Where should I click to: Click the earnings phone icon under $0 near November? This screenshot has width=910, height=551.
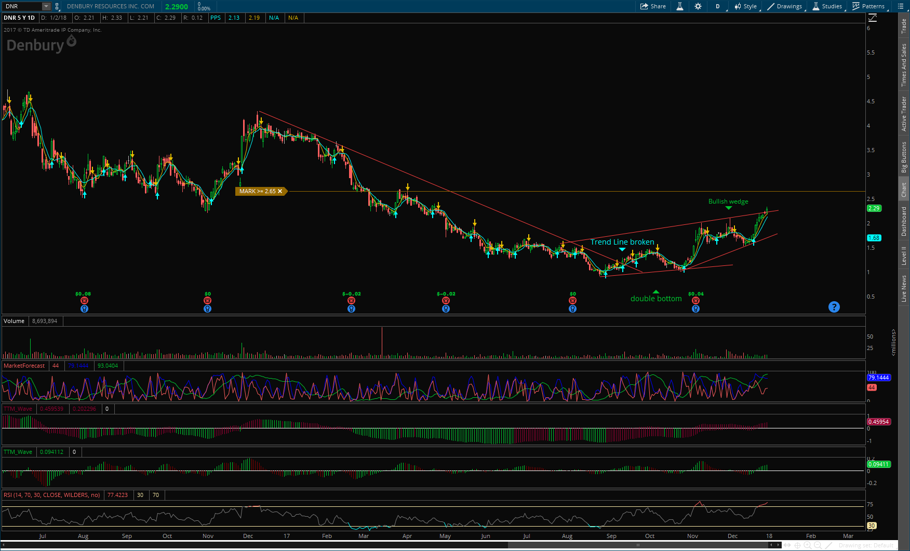click(207, 301)
